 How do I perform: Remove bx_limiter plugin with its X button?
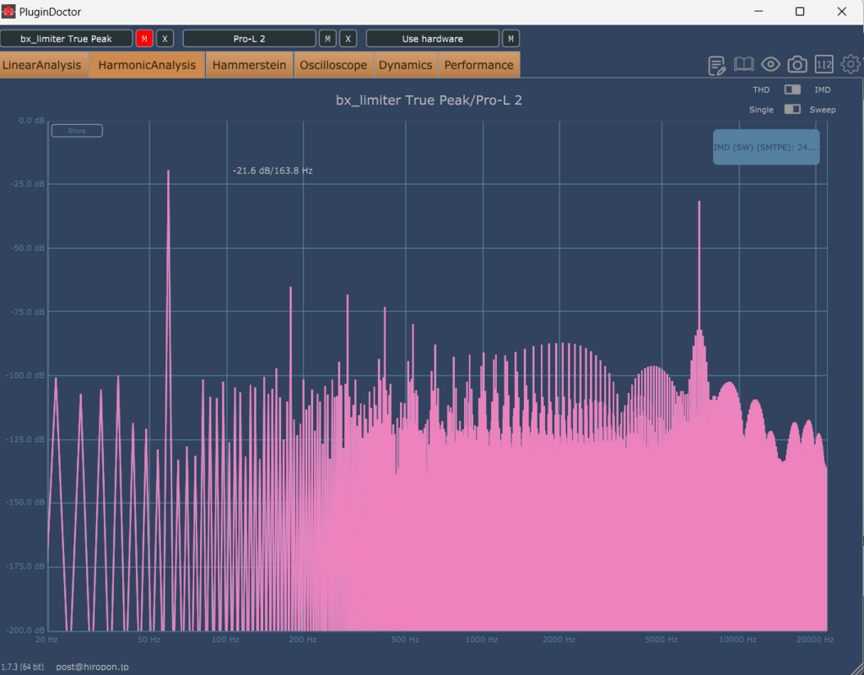[165, 39]
